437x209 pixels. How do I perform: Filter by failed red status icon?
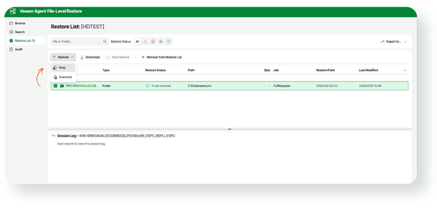[x=153, y=42]
